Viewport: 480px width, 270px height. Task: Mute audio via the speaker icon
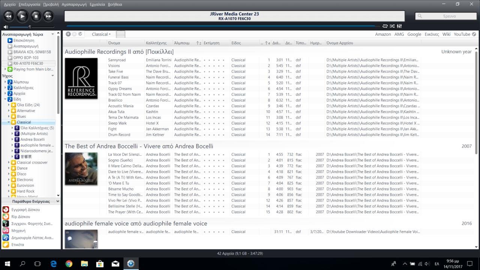tap(6, 27)
